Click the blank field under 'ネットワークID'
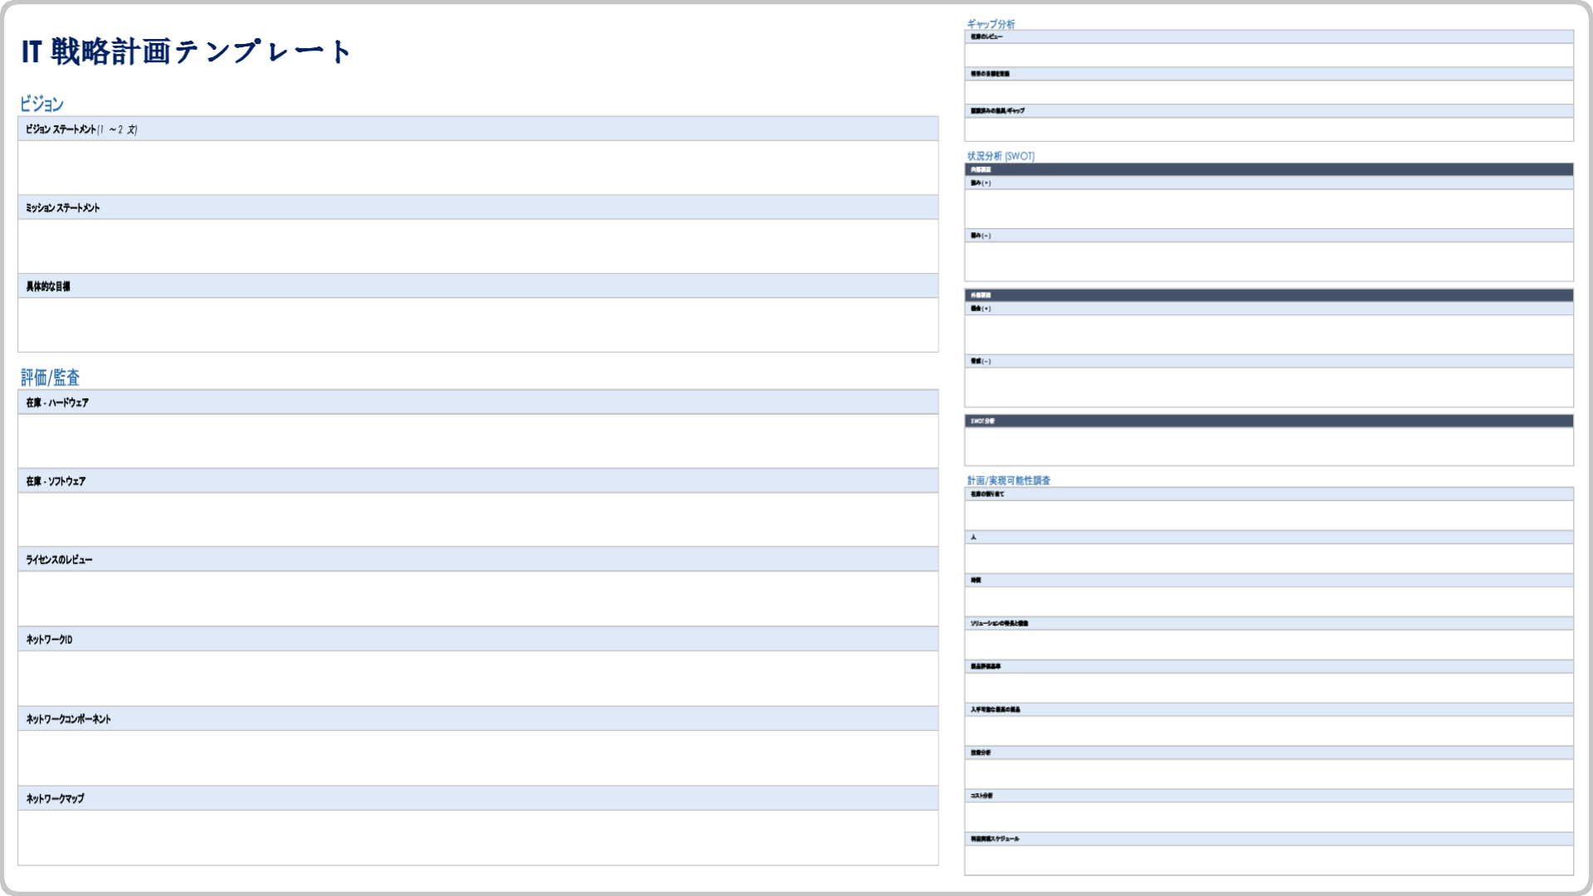Viewport: 1593px width, 896px height. [x=478, y=679]
